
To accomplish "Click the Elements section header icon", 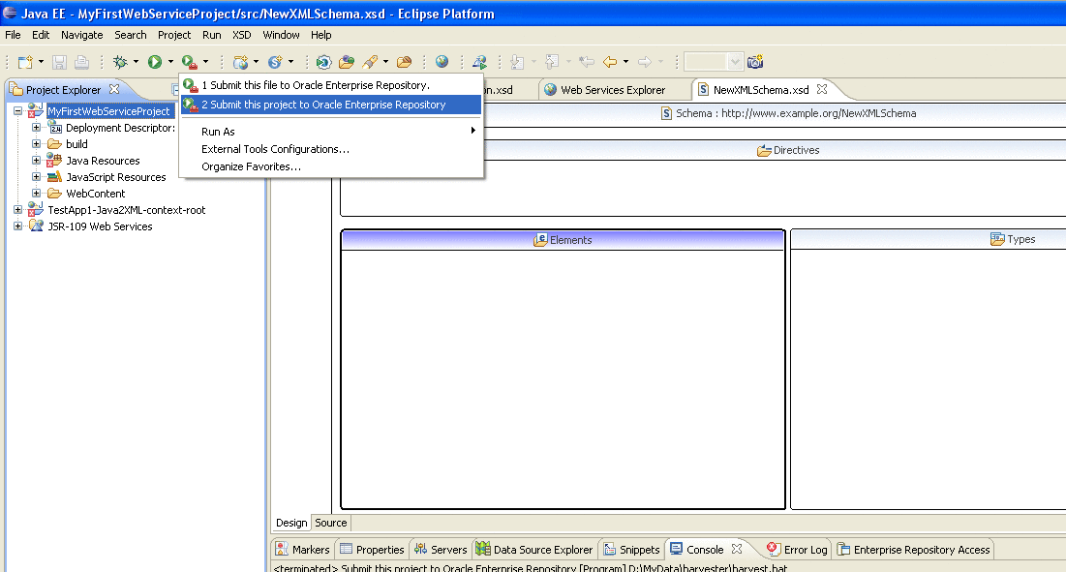I will pos(540,240).
